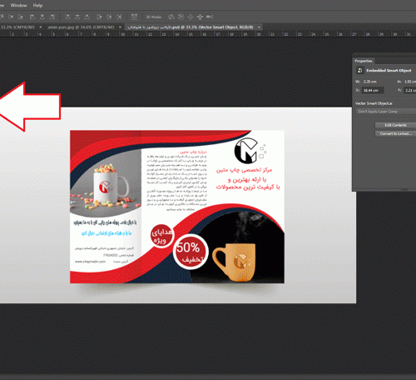Open the Don't Apply Layer Comp dropdown

pos(386,112)
